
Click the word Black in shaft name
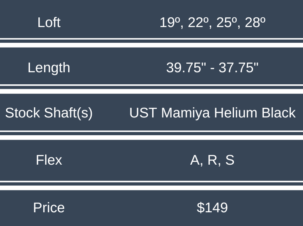coord(279,113)
